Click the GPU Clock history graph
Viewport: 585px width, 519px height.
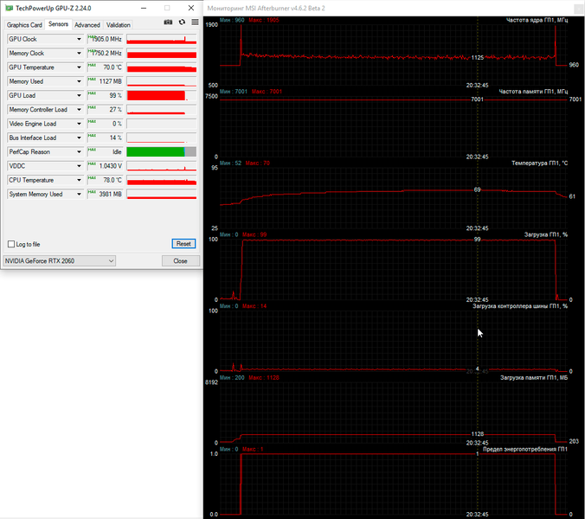(162, 39)
